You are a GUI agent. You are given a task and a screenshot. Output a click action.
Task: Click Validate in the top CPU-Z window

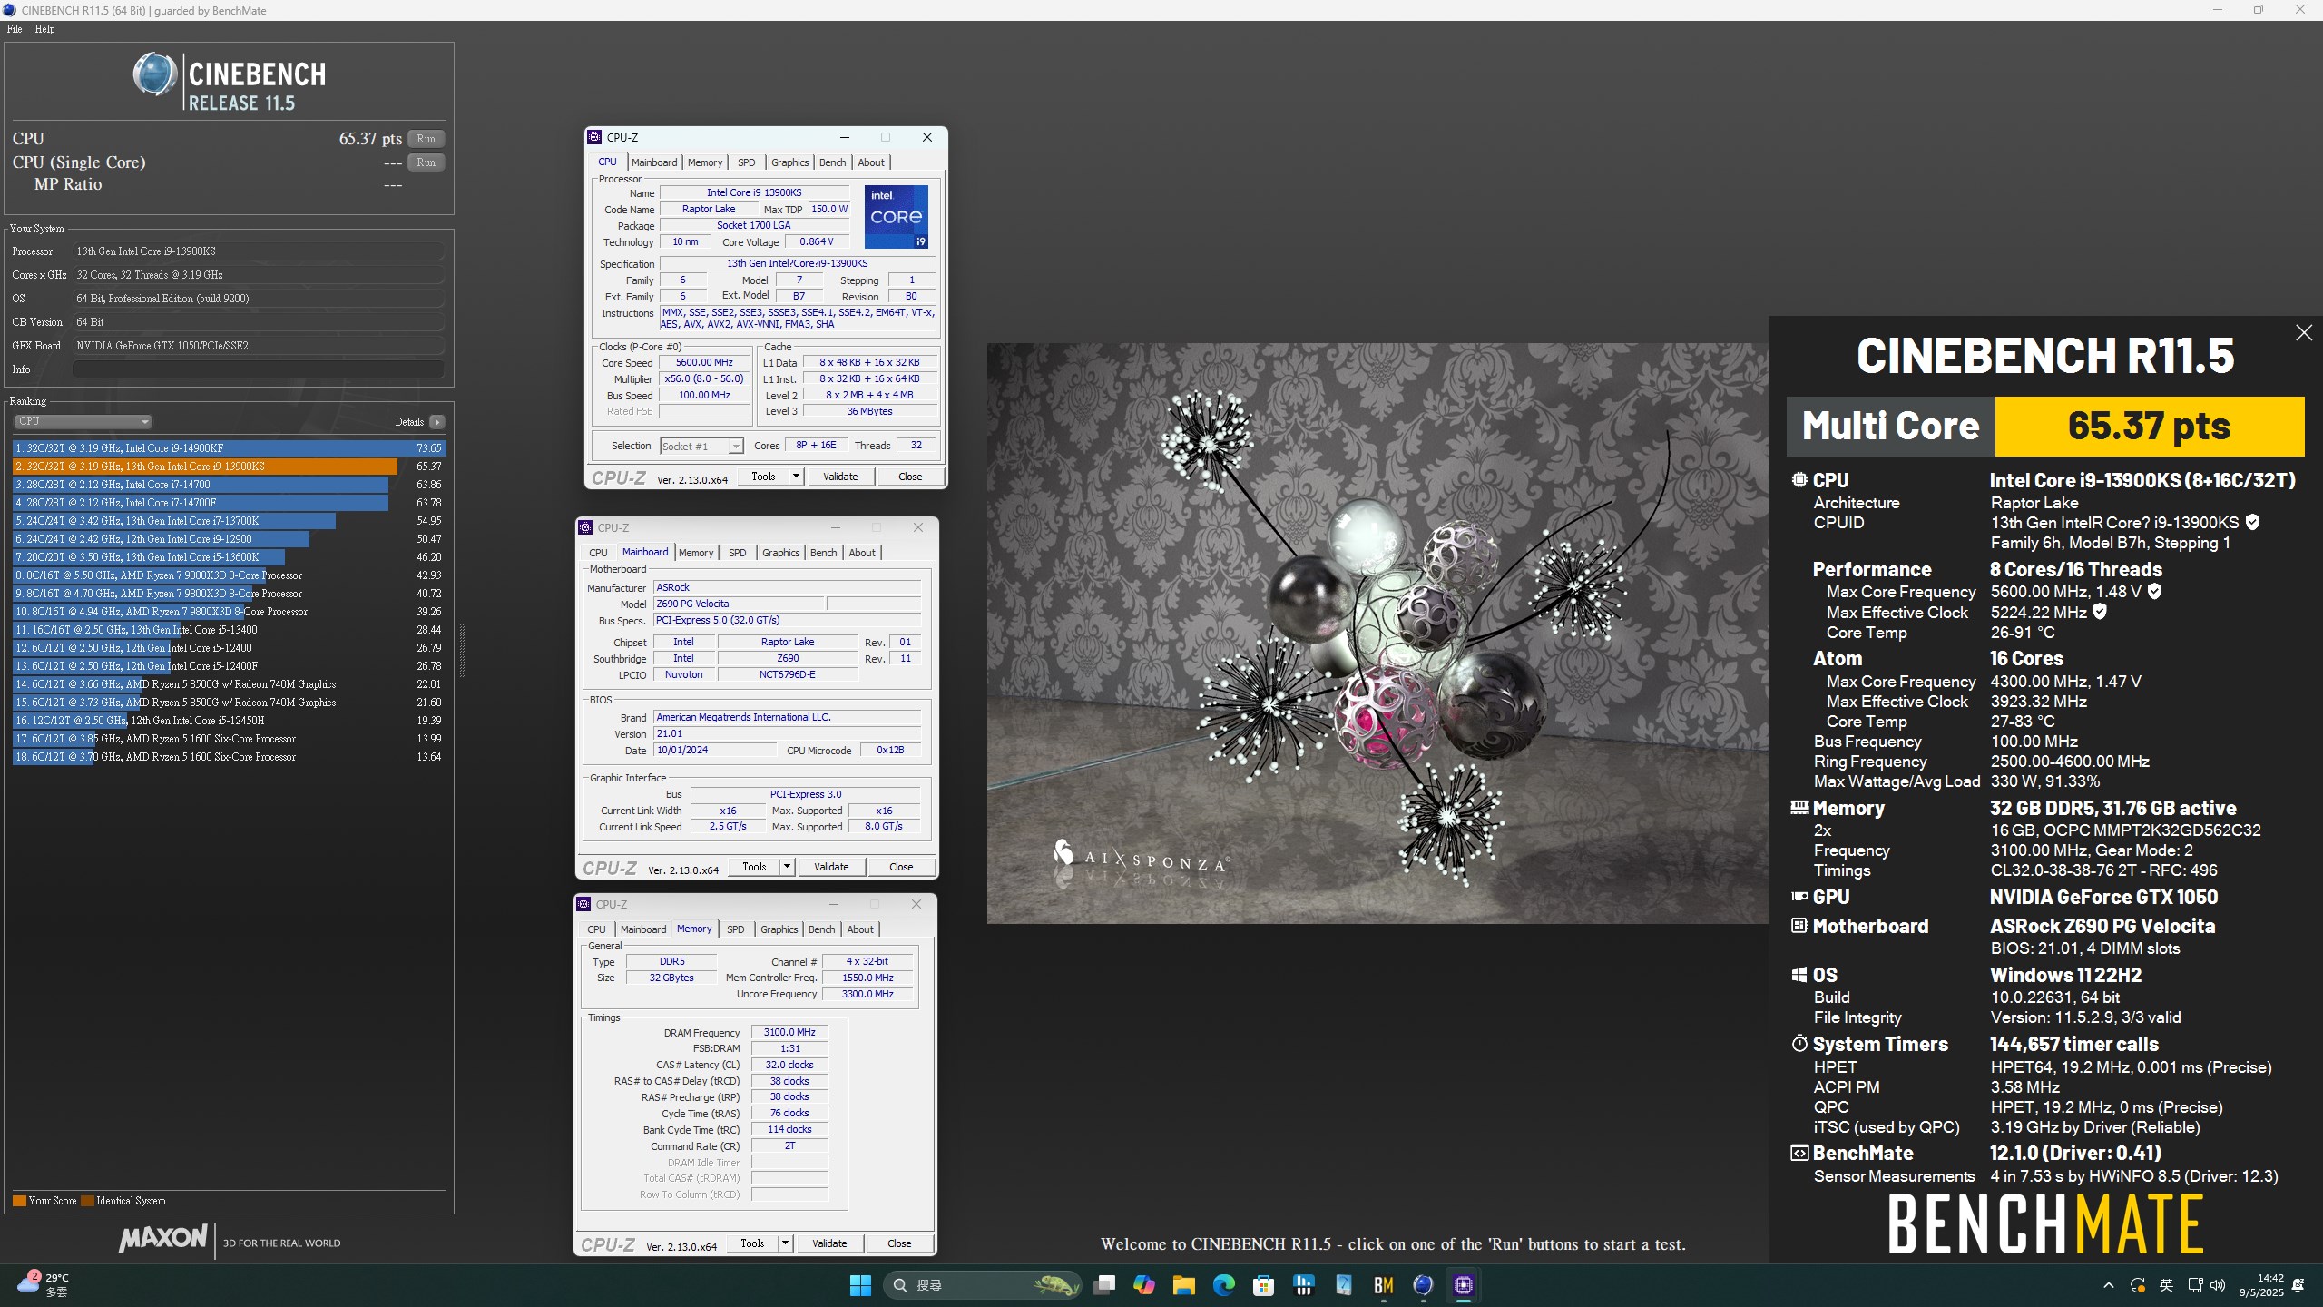[x=839, y=477]
